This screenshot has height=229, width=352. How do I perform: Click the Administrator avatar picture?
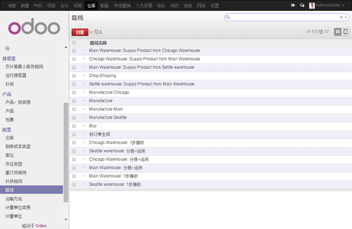(312, 6)
